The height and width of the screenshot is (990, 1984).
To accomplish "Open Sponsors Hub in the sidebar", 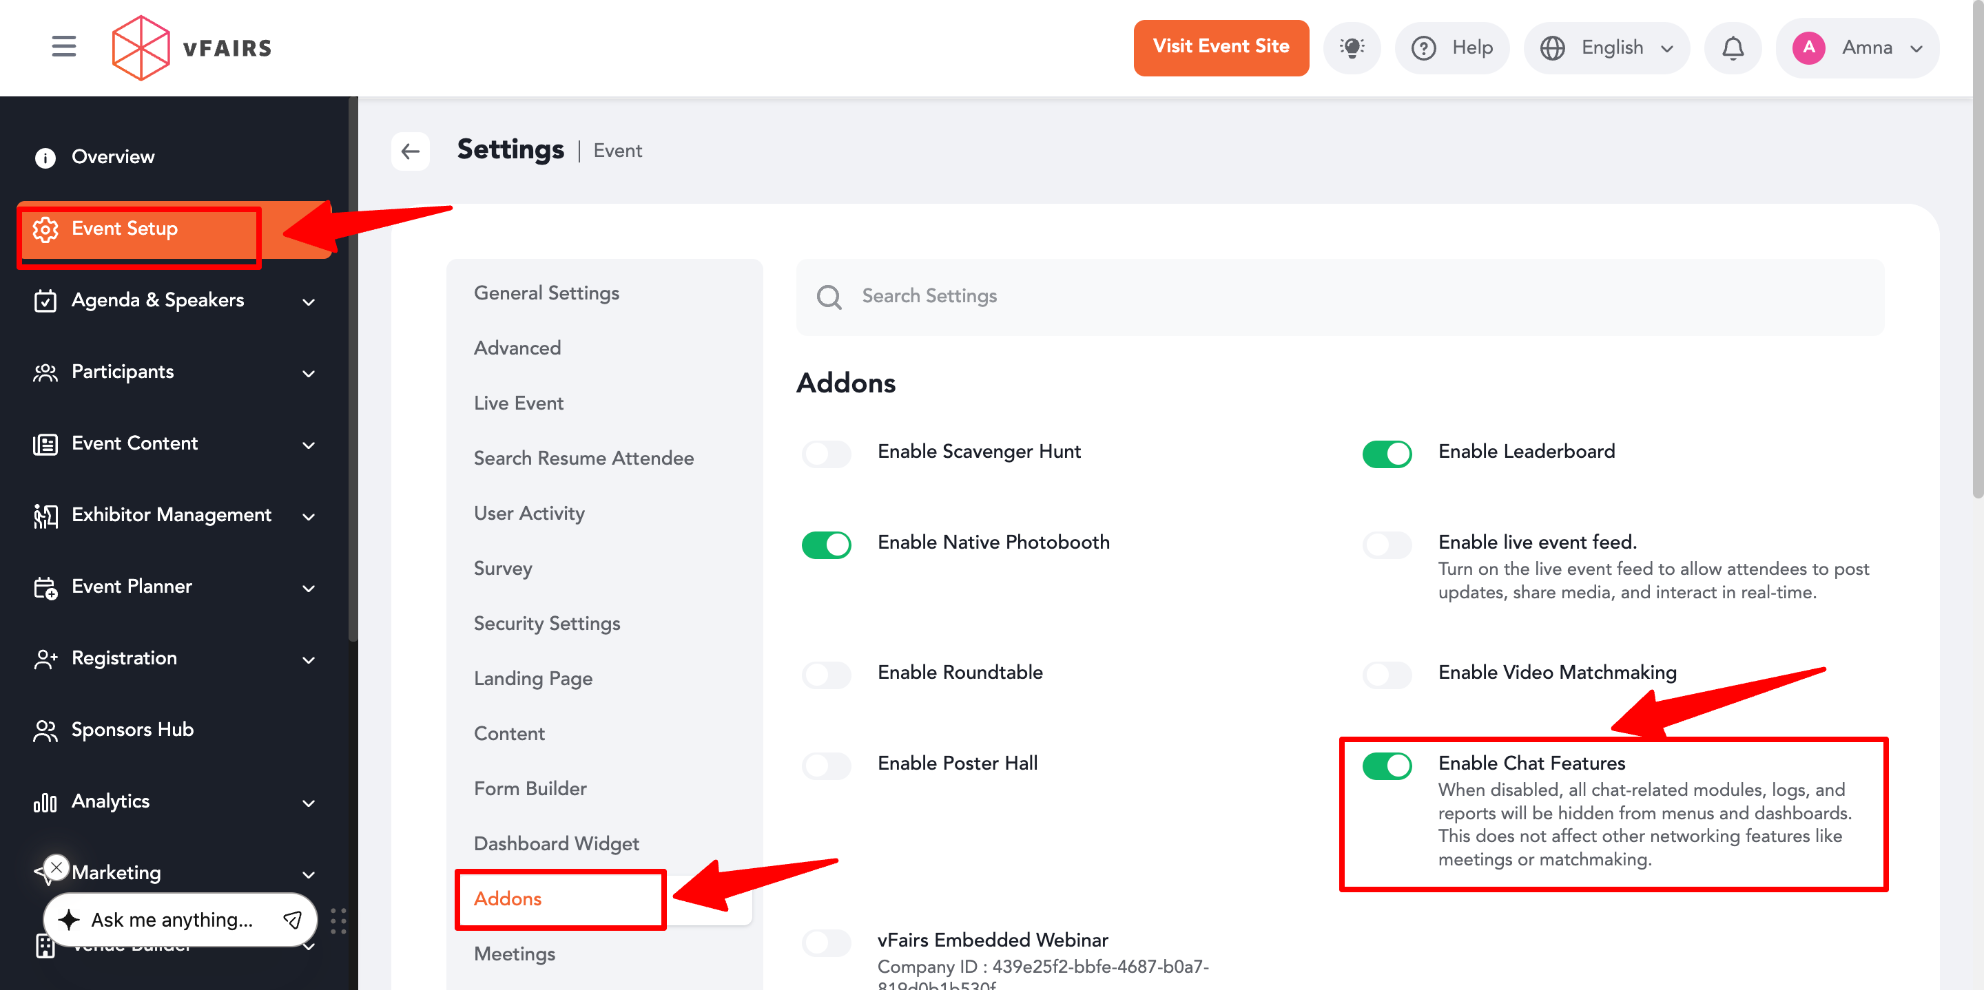I will click(132, 729).
